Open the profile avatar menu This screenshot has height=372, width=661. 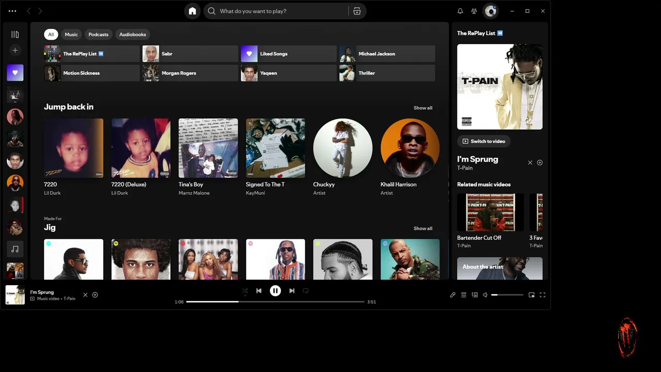point(490,11)
